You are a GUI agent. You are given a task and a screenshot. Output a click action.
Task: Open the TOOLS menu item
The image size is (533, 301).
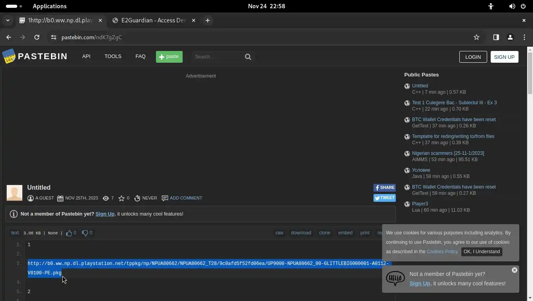click(x=113, y=56)
